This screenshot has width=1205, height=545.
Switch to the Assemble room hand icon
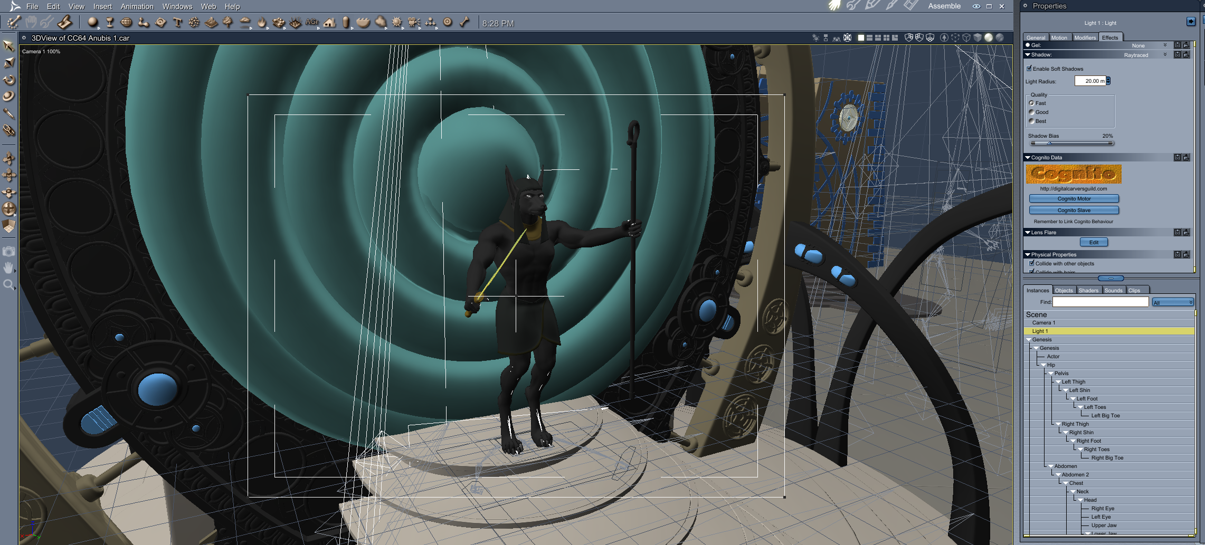click(834, 6)
